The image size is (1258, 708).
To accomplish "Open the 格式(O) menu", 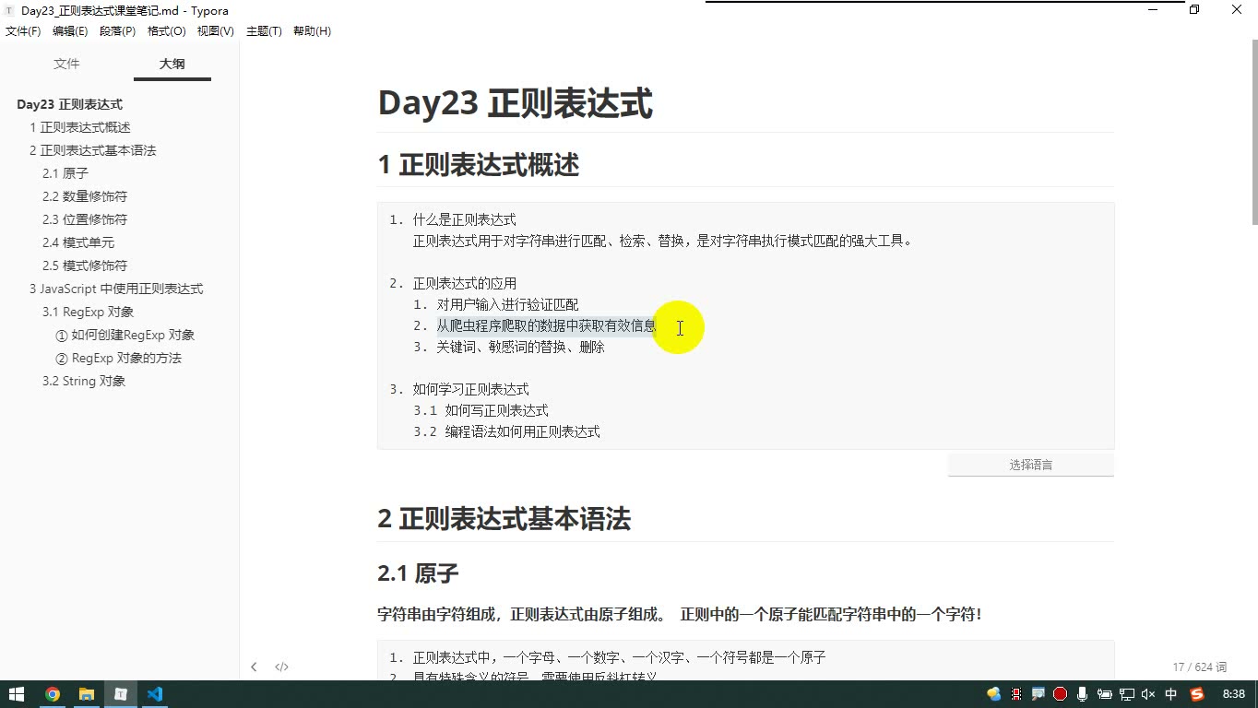I will tap(167, 31).
